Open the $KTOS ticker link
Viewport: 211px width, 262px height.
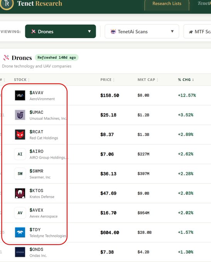click(36, 190)
